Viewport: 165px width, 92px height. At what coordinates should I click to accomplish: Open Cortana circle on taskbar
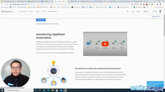tap(36, 90)
